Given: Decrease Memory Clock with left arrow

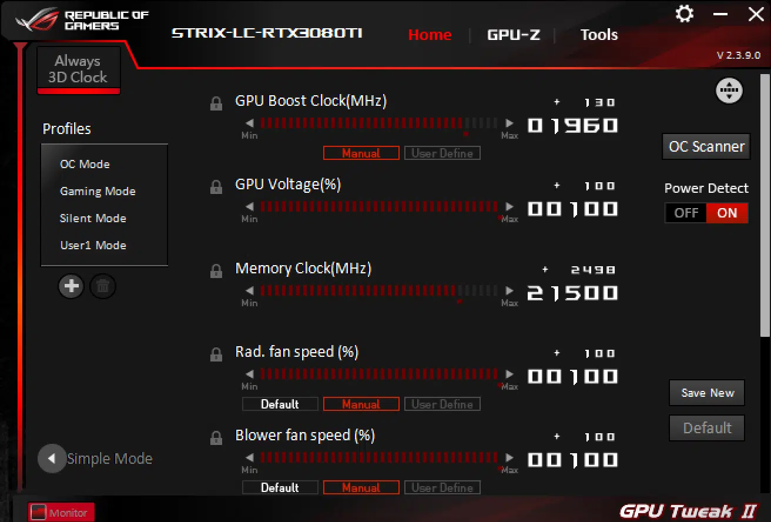Looking at the screenshot, I should point(250,291).
